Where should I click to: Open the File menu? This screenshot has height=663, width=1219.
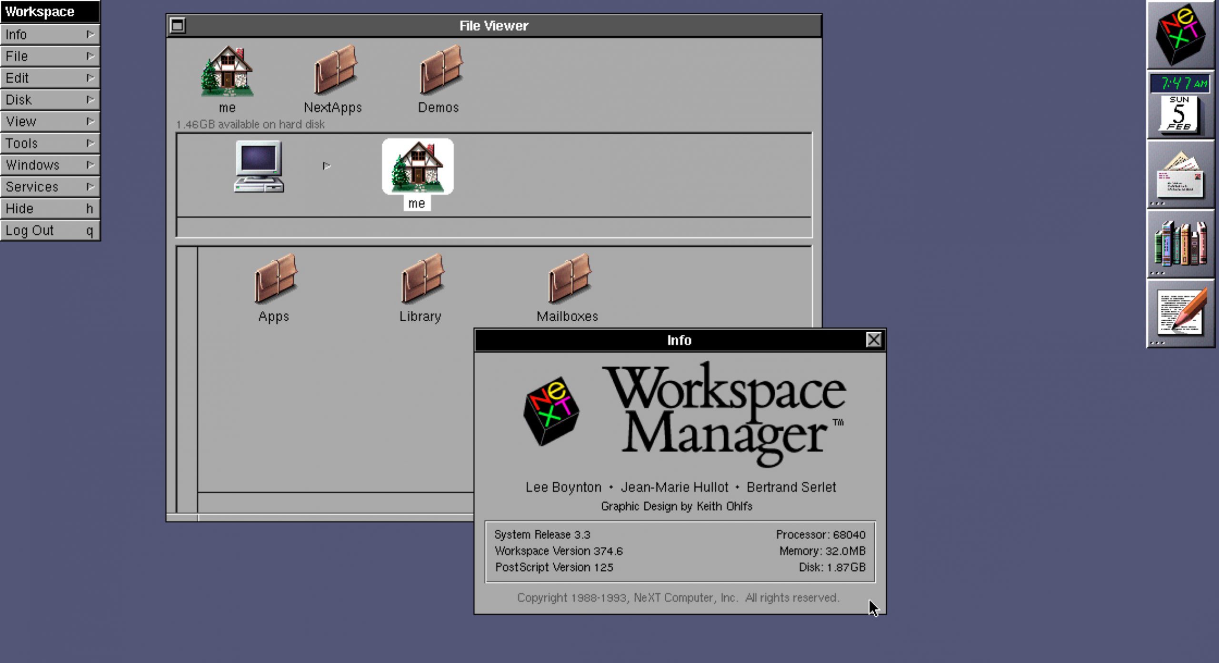coord(50,56)
